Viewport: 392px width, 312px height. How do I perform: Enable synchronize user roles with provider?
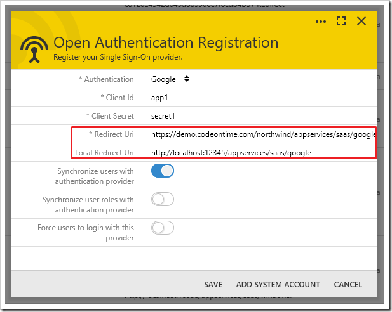coord(162,200)
